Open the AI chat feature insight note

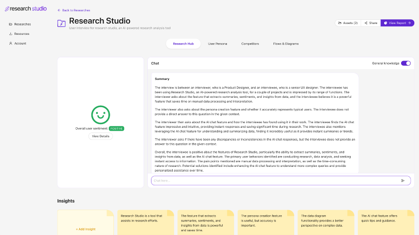click(x=386, y=223)
